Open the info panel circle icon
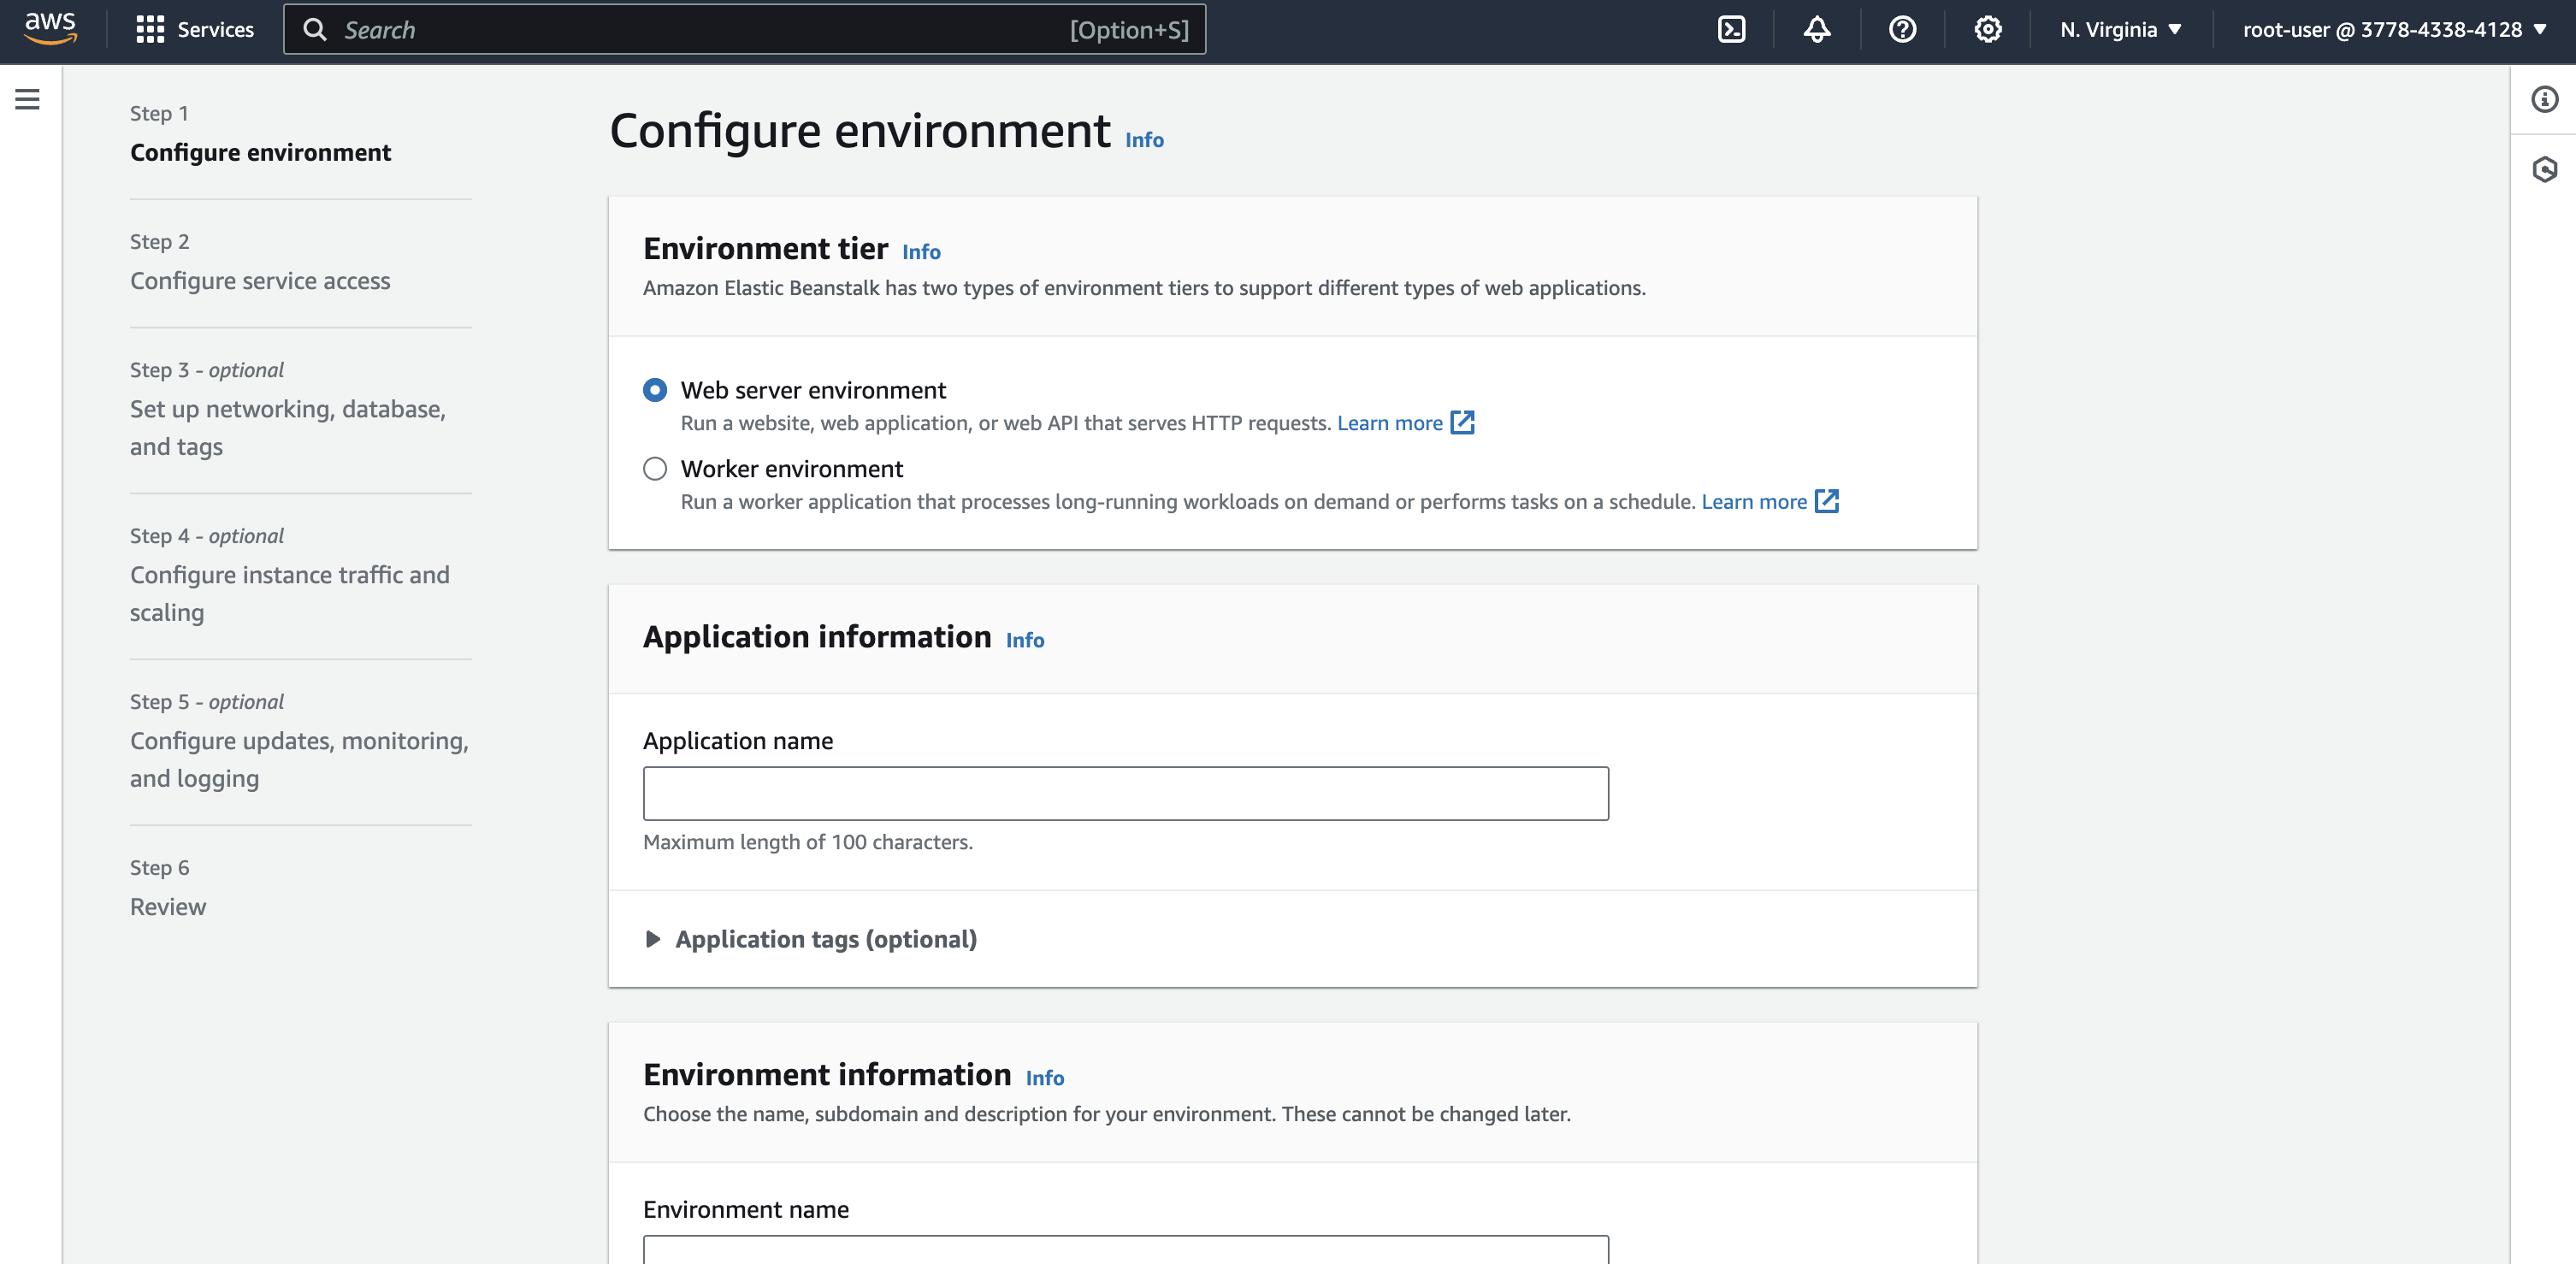Viewport: 2576px width, 1264px height. [x=2544, y=99]
